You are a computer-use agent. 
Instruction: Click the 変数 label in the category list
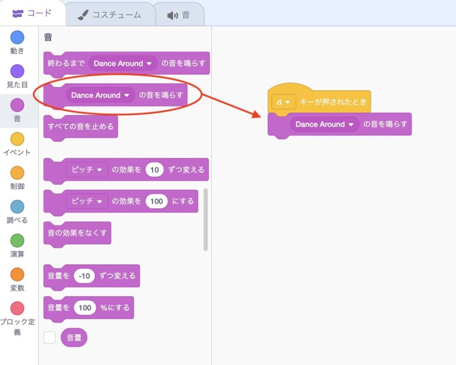click(x=17, y=288)
